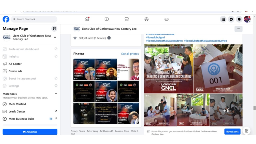The height and width of the screenshot is (144, 256).
Task: Click the reviews info icon
Action: [x=109, y=38]
